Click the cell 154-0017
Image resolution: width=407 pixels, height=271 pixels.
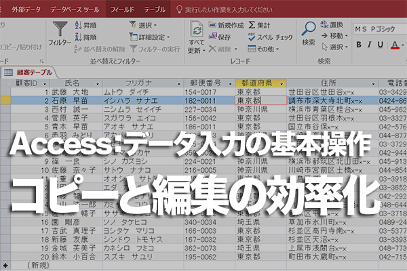point(209,92)
